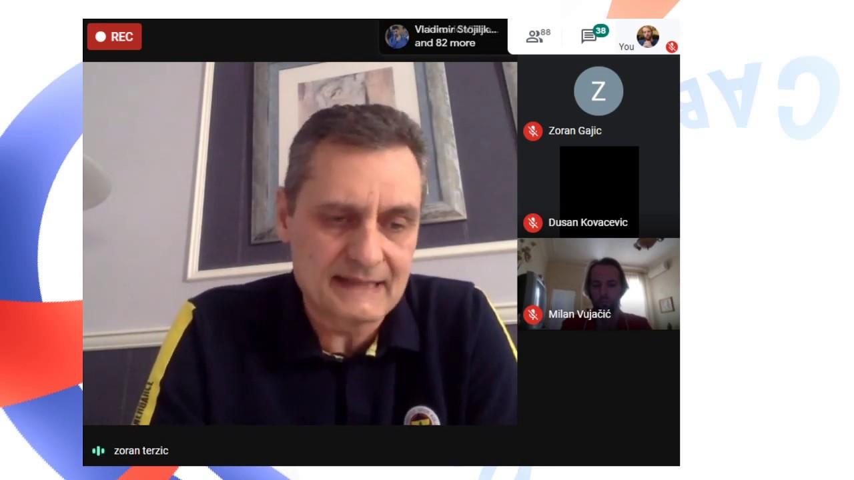854x480 pixels.
Task: Click 'and 82 more' participants text
Action: 445,43
